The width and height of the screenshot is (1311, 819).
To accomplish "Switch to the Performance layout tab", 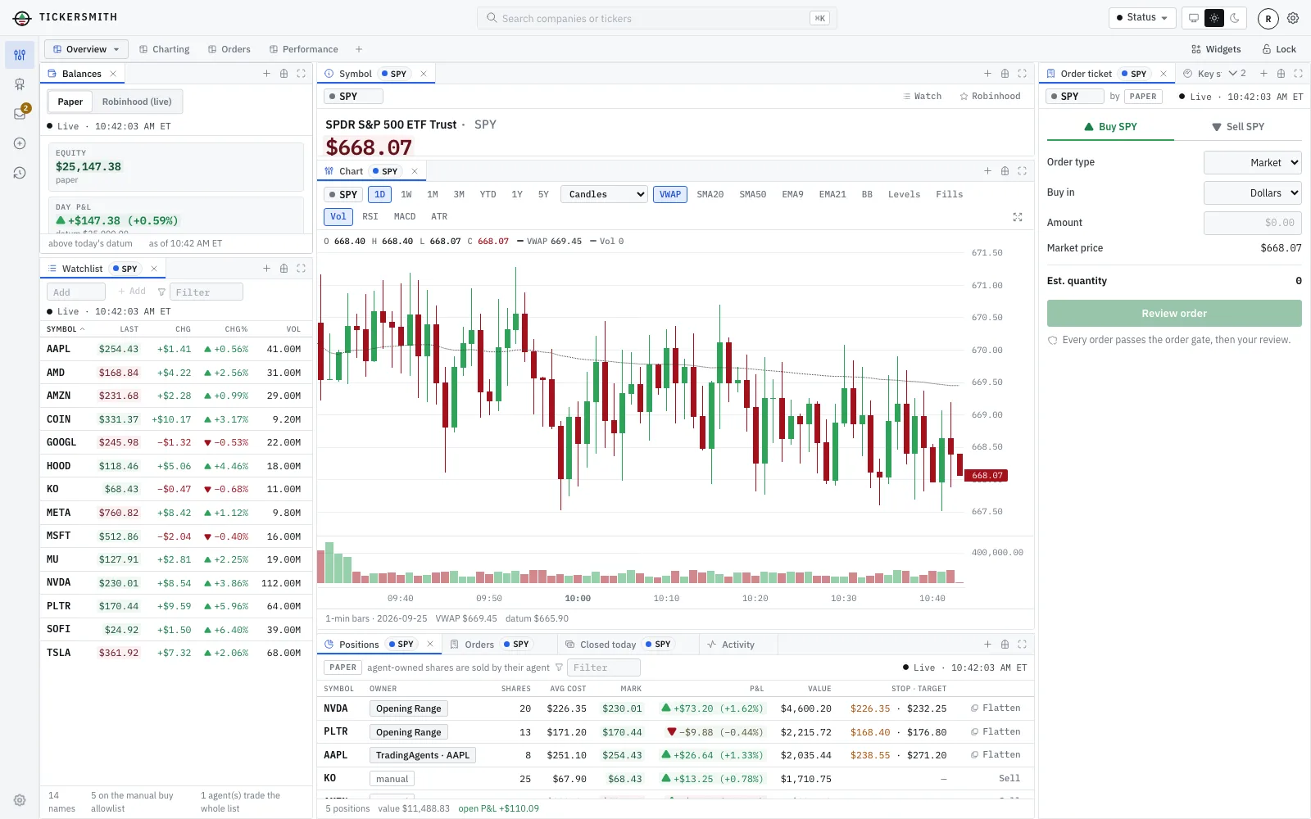I will pyautogui.click(x=304, y=49).
